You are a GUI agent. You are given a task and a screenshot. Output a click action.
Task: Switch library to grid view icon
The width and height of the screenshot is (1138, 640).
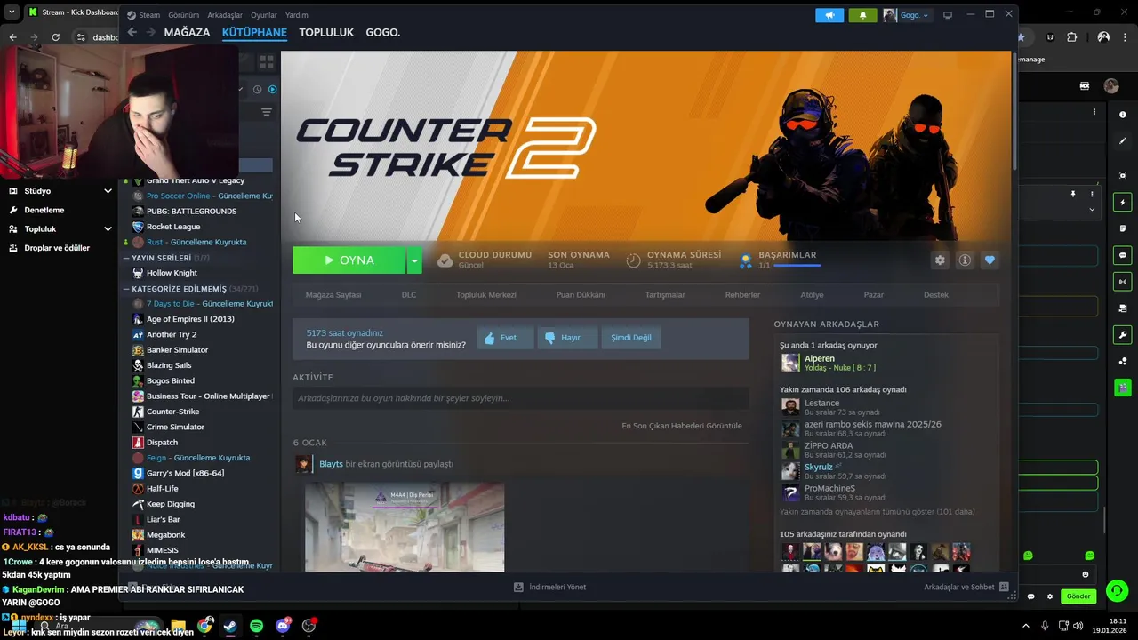coord(266,61)
